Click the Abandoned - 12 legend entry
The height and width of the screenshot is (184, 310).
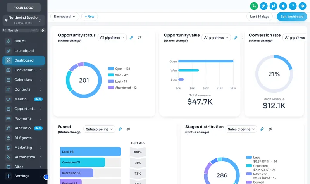tap(122, 88)
